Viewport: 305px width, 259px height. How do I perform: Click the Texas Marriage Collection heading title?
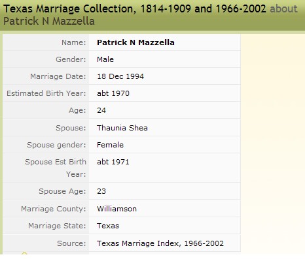click(x=135, y=9)
